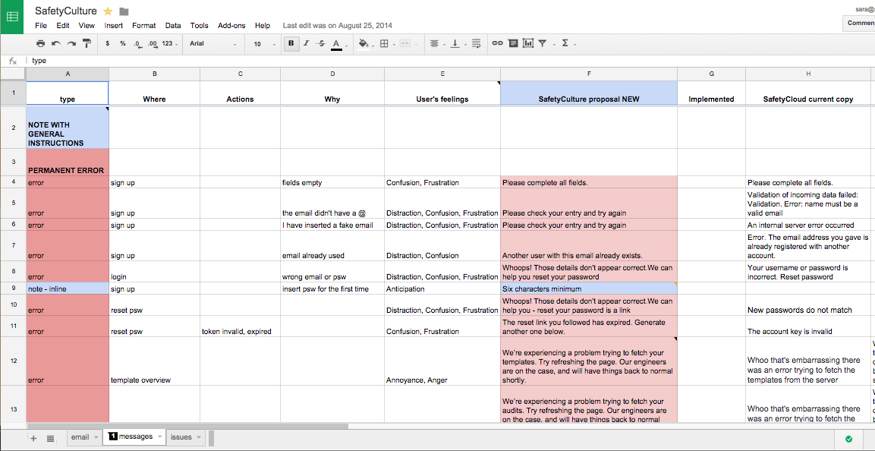875x451 pixels.
Task: Add a new sheet
Action: point(33,438)
